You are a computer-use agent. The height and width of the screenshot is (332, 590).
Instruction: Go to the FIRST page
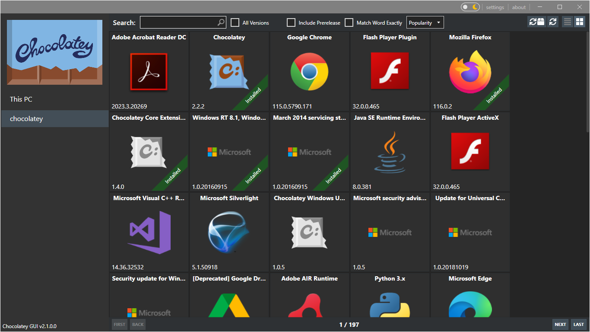(120, 324)
